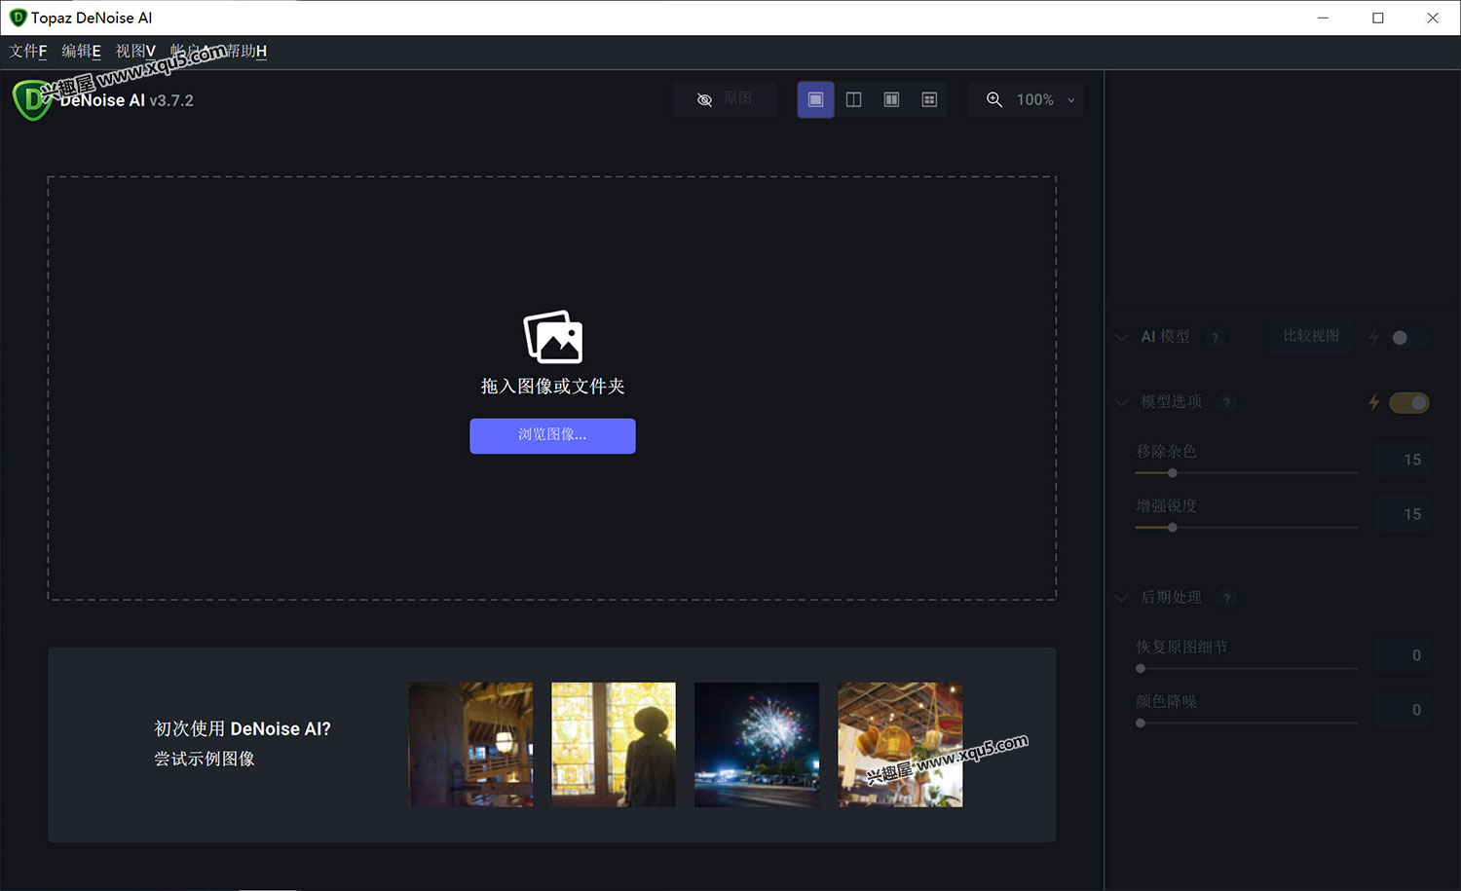Click the 颜色降噪 slider handle
The image size is (1461, 891).
pos(1141,724)
